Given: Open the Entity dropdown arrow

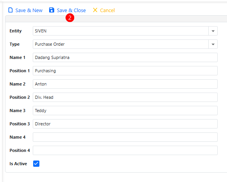Looking at the screenshot, I should pyautogui.click(x=213, y=31).
